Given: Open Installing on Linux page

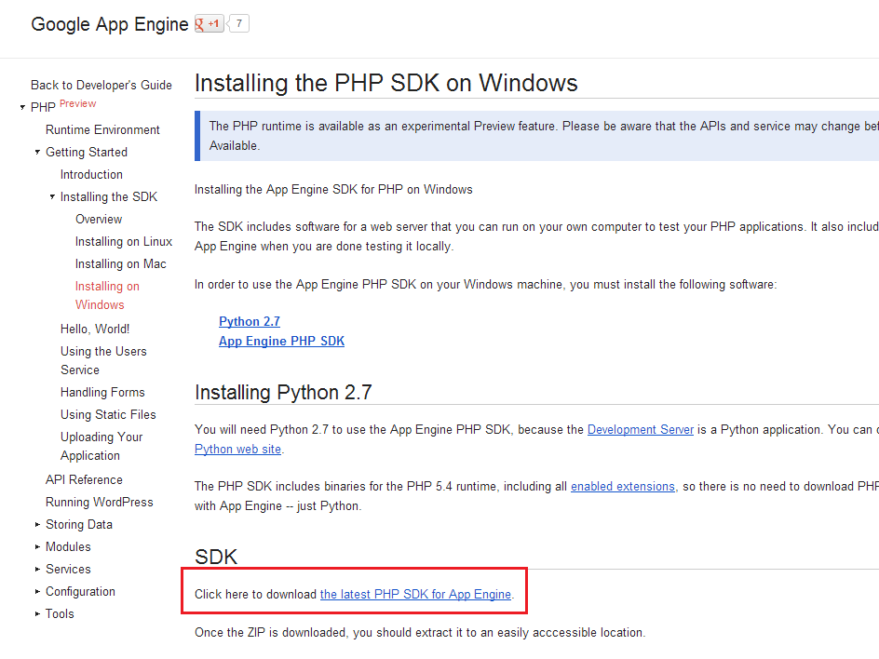Looking at the screenshot, I should coord(124,242).
